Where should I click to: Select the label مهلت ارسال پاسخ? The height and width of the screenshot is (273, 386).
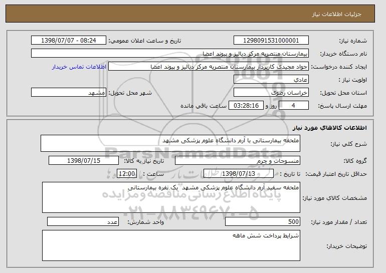342,106
